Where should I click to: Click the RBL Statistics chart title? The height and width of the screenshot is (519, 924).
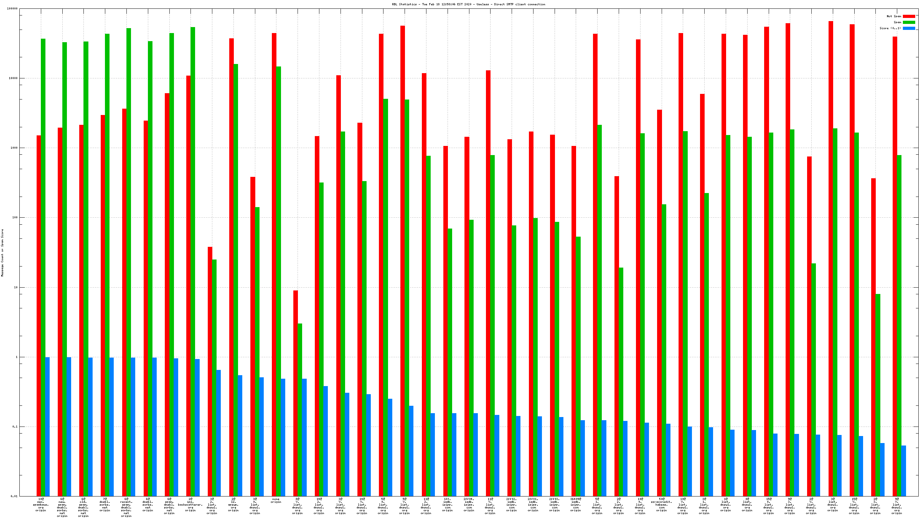tap(468, 4)
